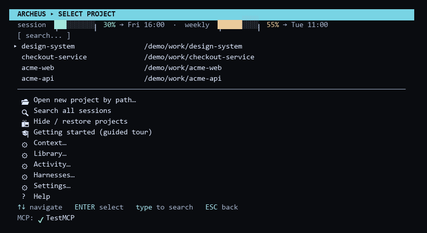427x233 pixels.
Task: Start the Getting started guided tour
Action: point(92,132)
